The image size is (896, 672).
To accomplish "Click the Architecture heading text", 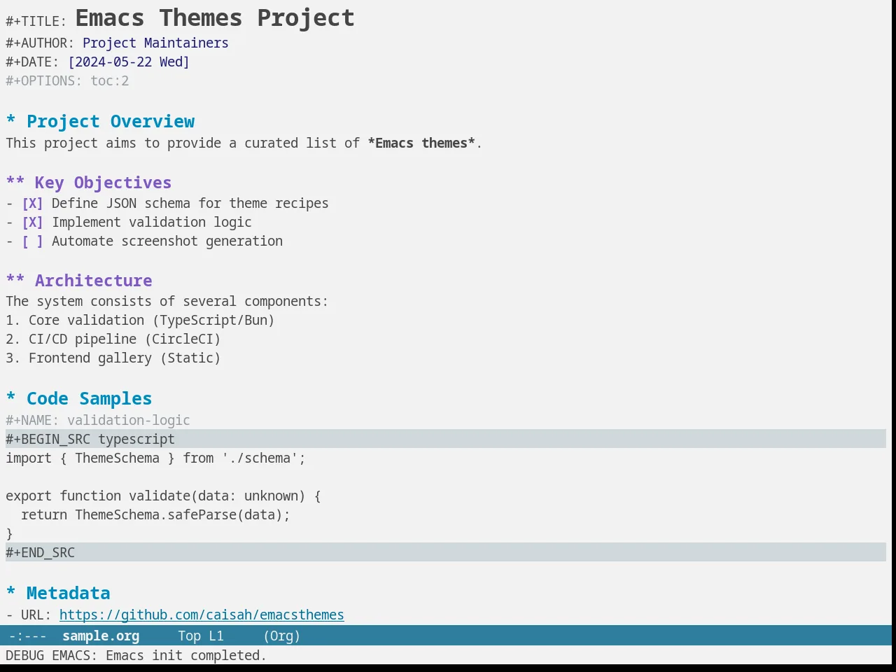I will click(x=93, y=281).
